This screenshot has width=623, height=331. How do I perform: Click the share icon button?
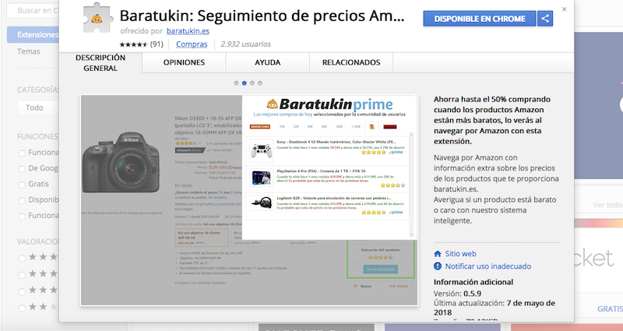(545, 18)
